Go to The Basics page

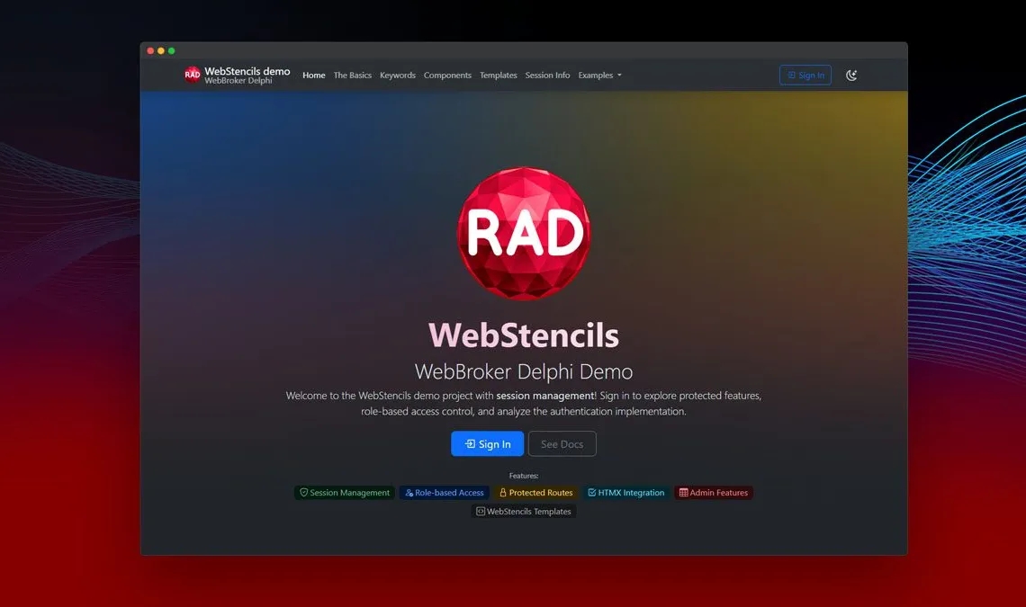click(353, 76)
